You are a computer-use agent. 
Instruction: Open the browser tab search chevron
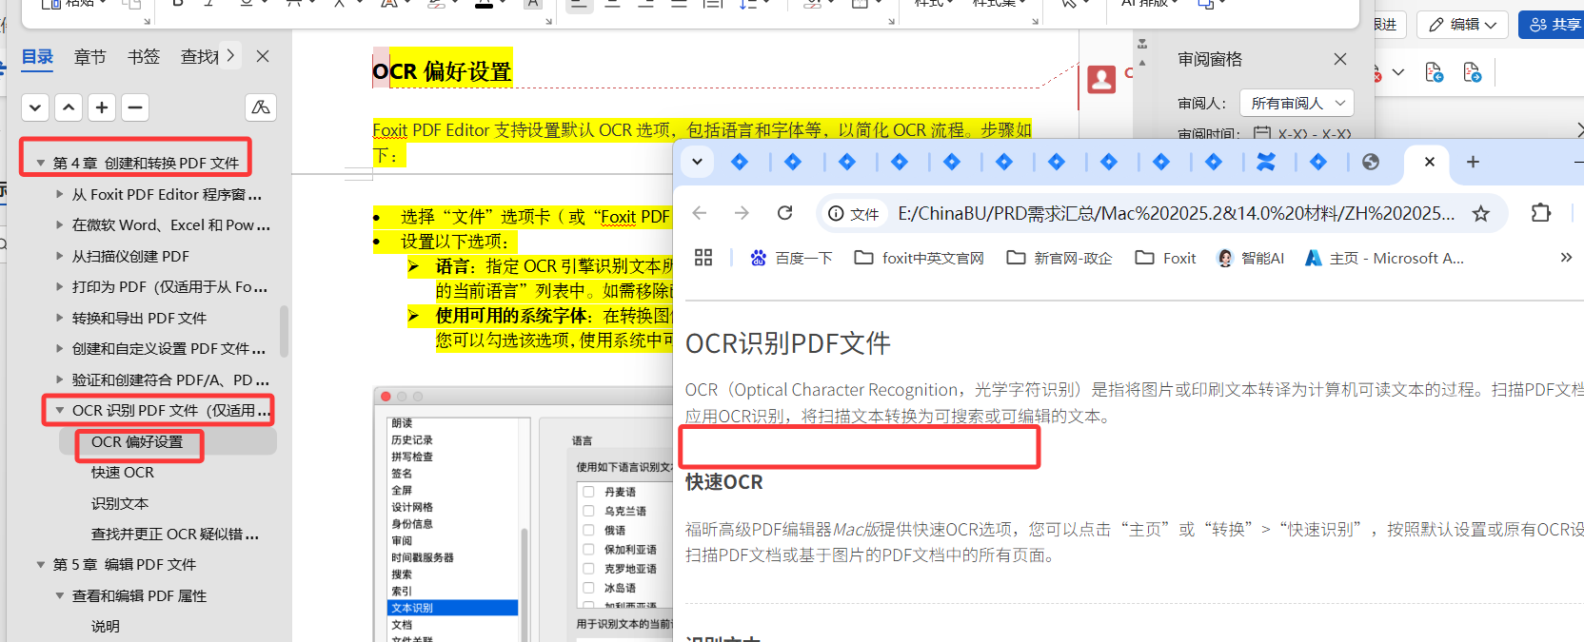point(697,162)
